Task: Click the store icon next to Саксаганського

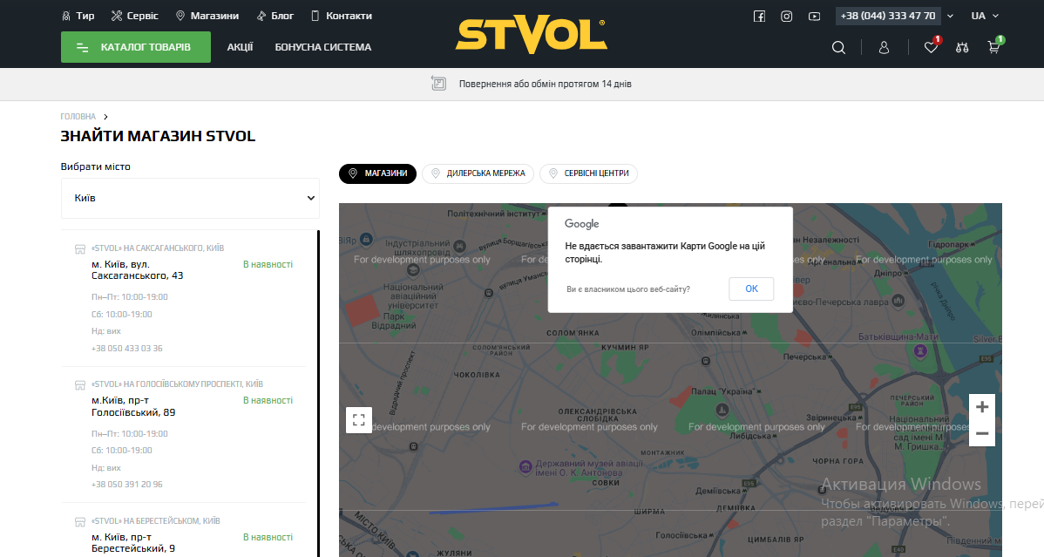Action: 80,249
